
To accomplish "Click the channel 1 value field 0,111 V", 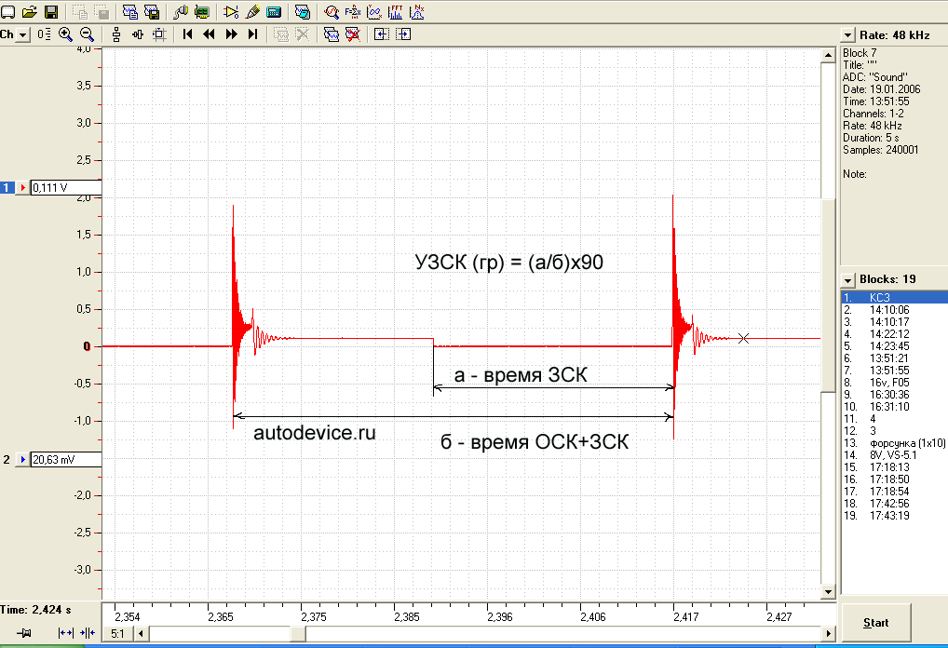I will 66,188.
